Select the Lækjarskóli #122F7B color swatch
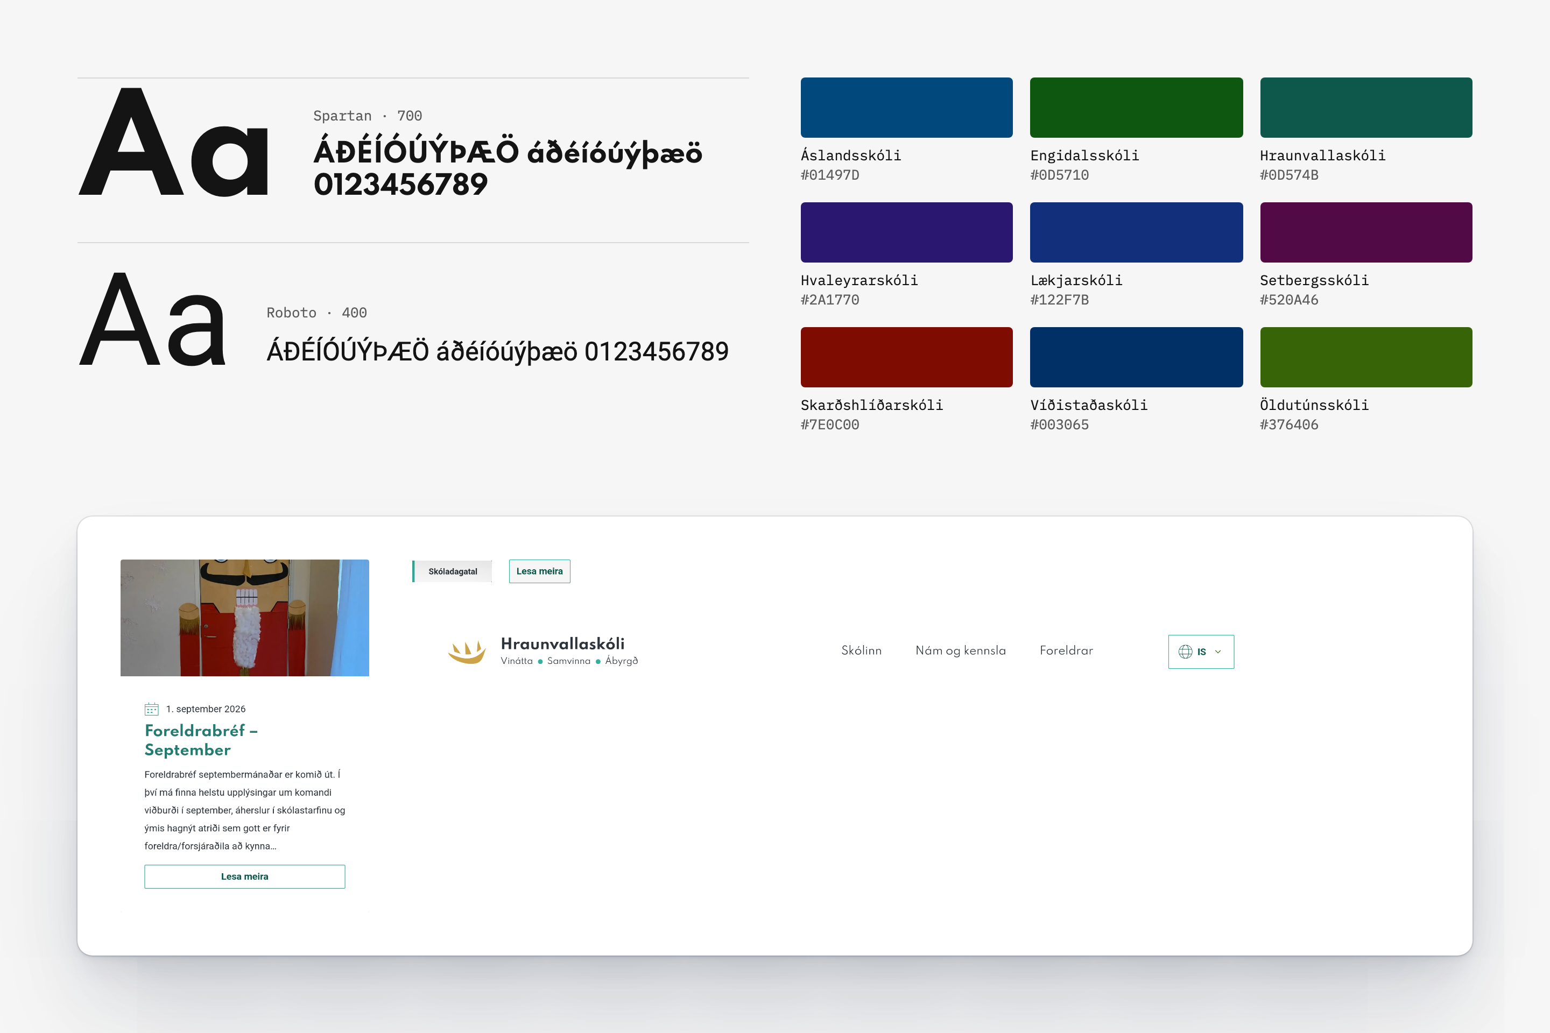Image resolution: width=1550 pixels, height=1033 pixels. (1136, 232)
